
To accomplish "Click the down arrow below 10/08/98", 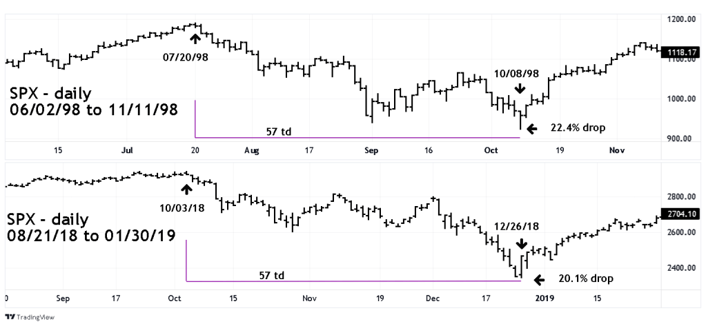I will pyautogui.click(x=519, y=88).
